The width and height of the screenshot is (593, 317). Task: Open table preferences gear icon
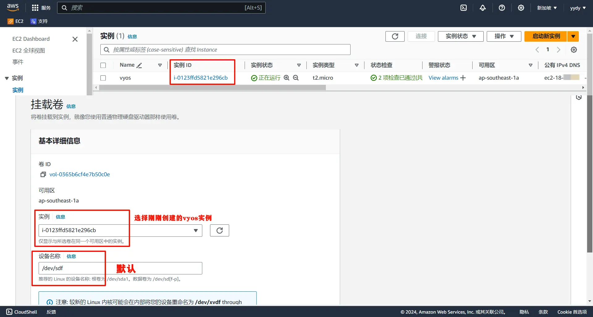click(574, 50)
